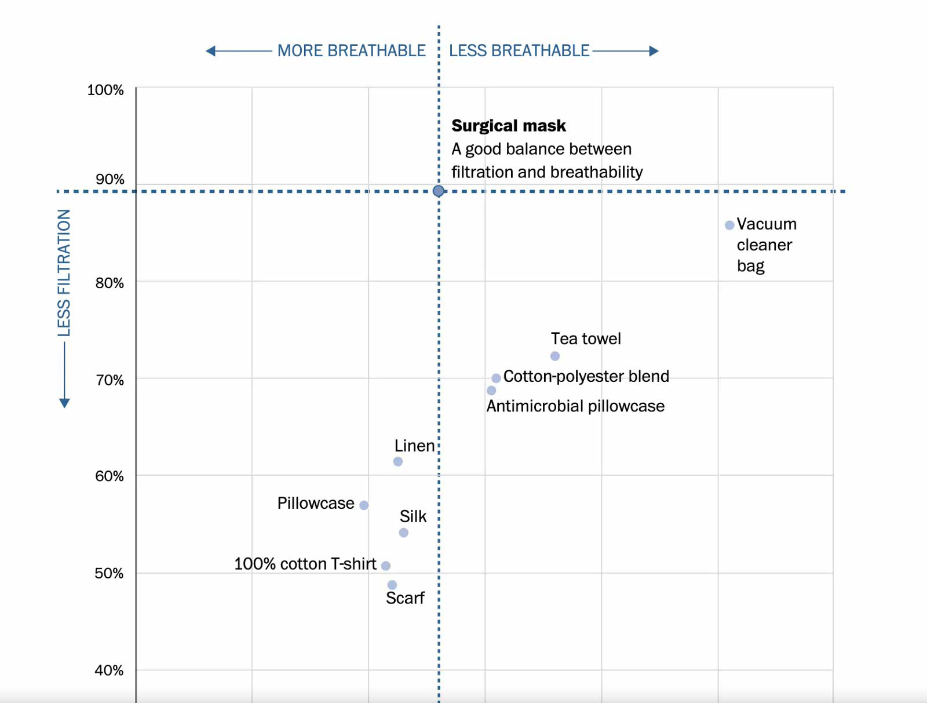This screenshot has width=927, height=703.
Task: Click the bold Surgical mask heading
Action: pos(508,126)
